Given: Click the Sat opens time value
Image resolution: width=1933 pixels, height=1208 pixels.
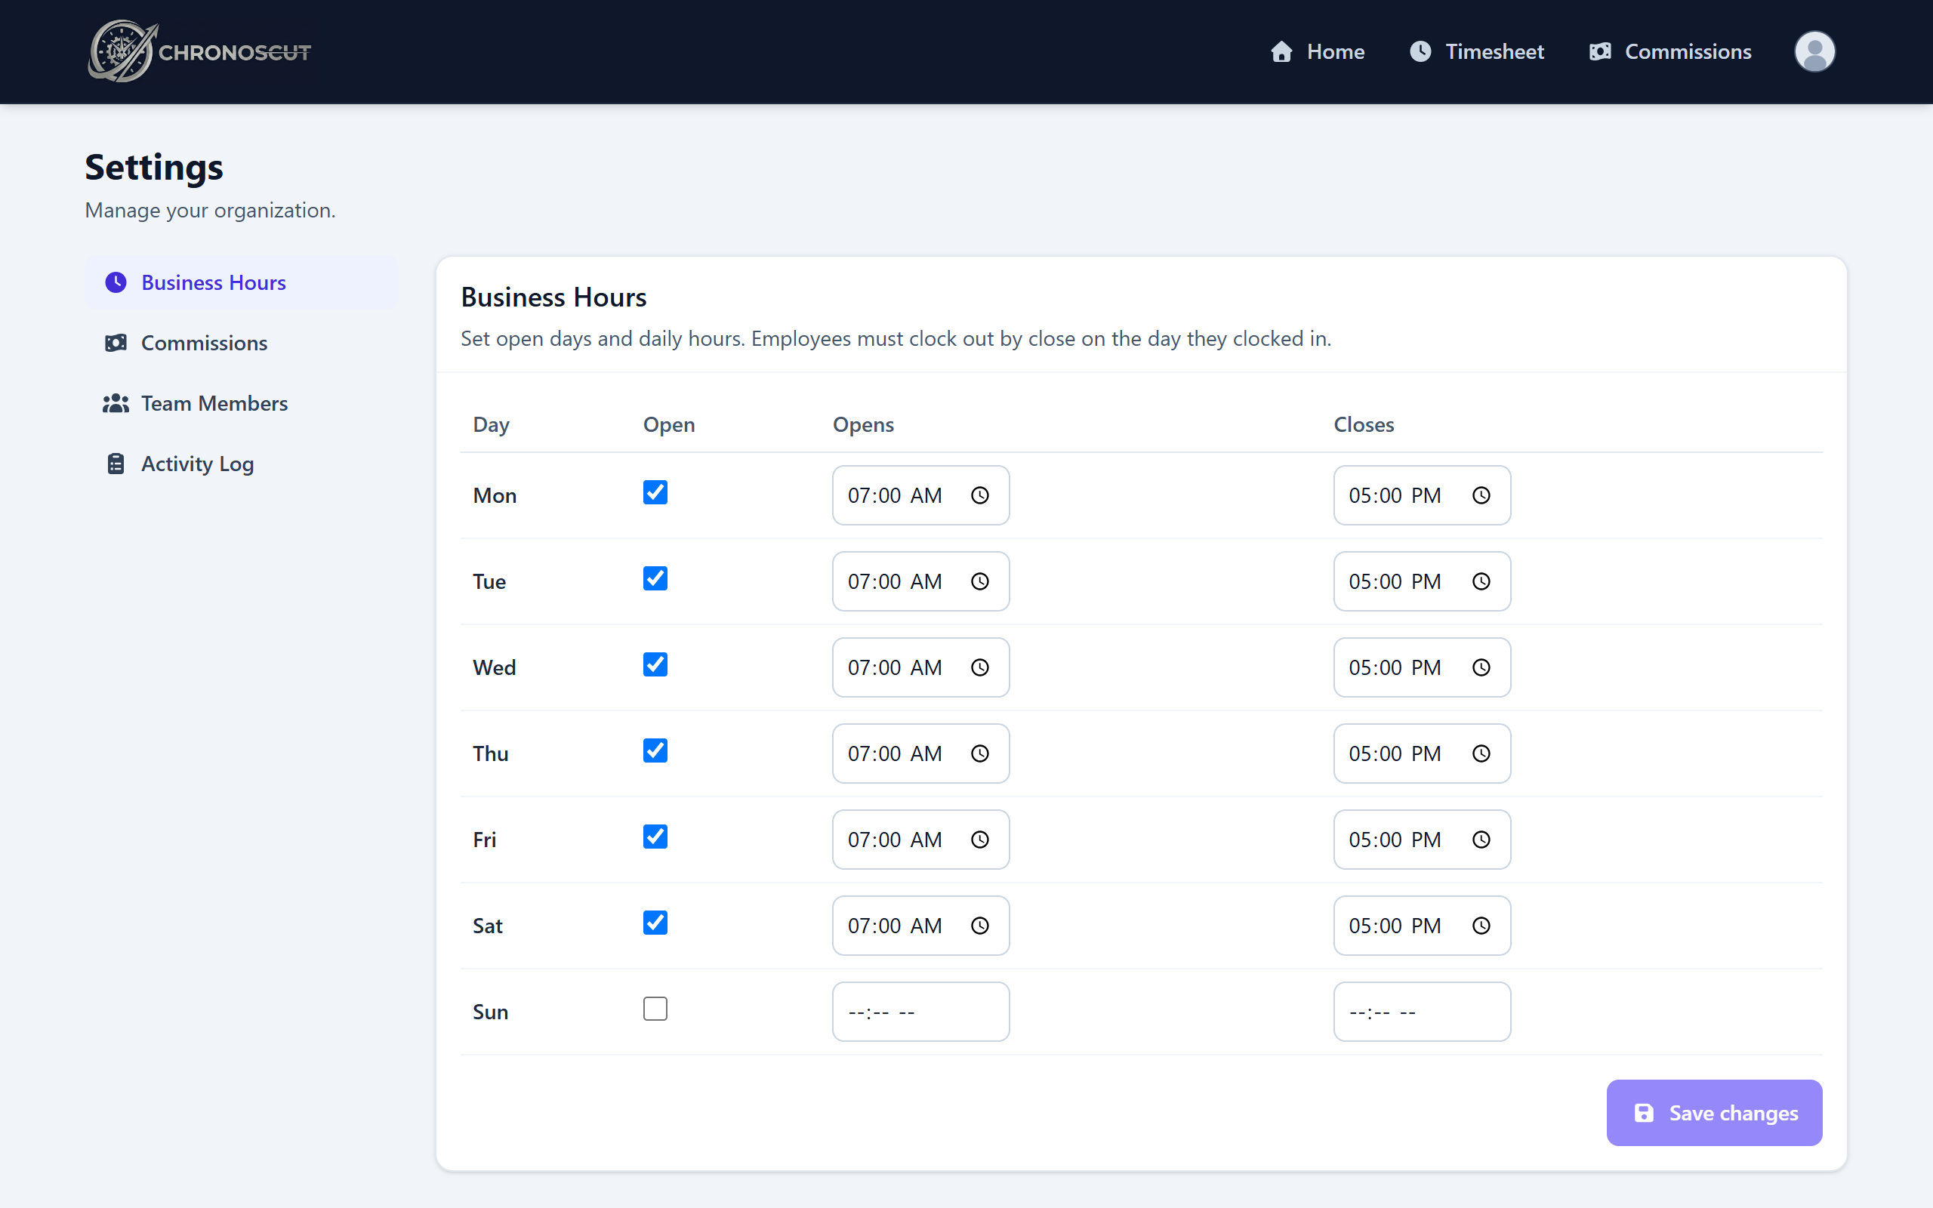Looking at the screenshot, I should click(895, 926).
